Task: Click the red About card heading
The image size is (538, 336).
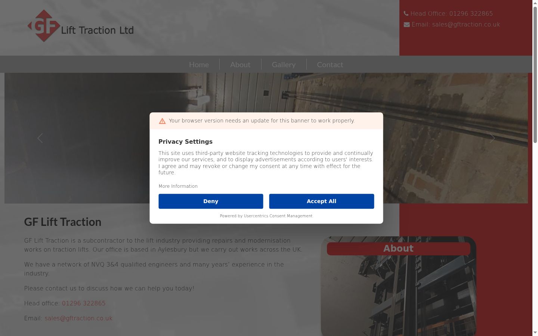Action: [x=398, y=249]
